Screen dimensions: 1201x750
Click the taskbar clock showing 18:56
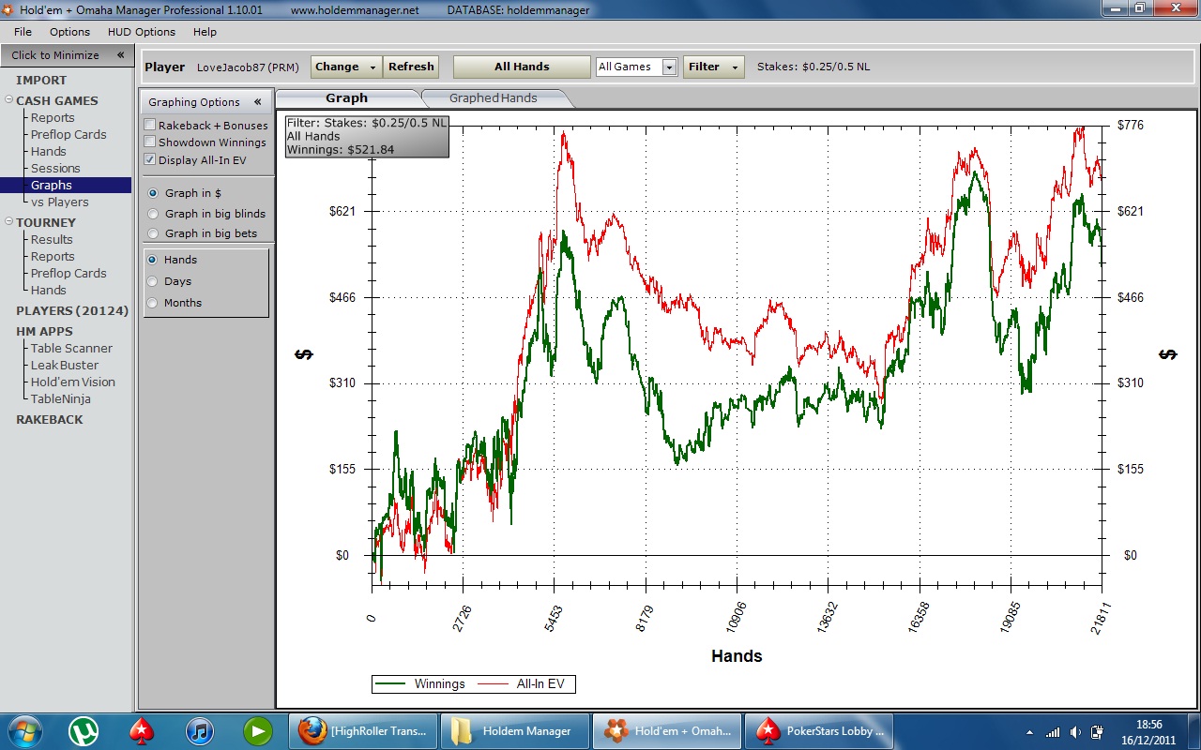click(1149, 731)
